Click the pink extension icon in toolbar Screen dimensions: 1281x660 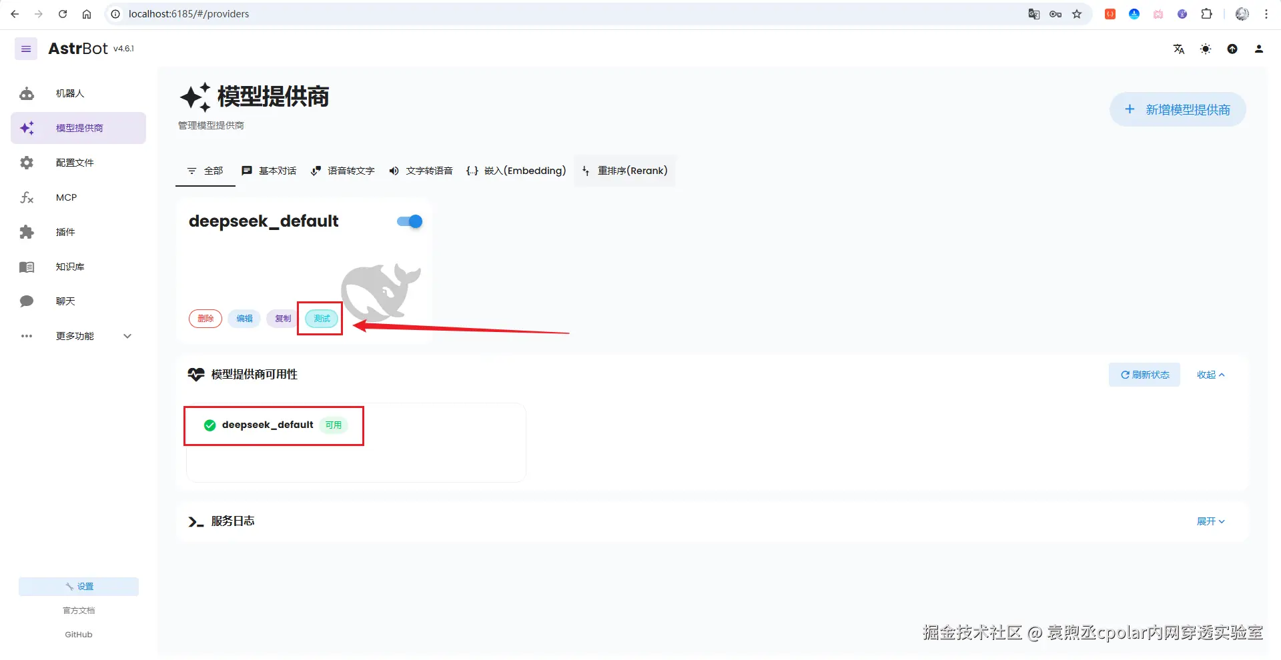coord(1158,14)
